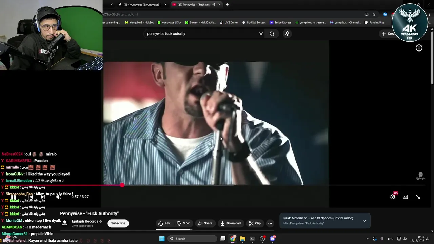Open File Explorer from taskbar
The height and width of the screenshot is (244, 434).
(x=242, y=239)
